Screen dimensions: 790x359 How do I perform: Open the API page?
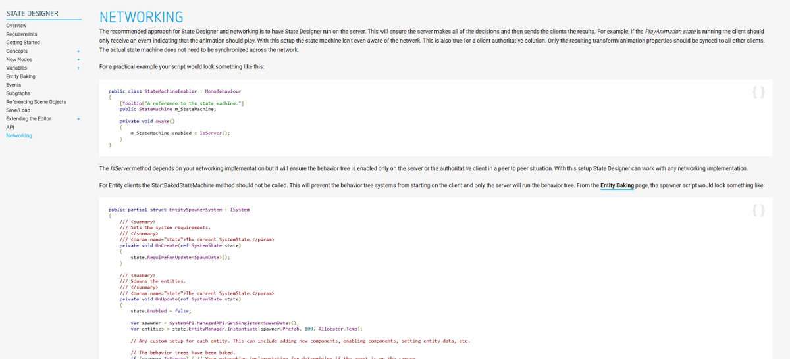pyautogui.click(x=10, y=128)
